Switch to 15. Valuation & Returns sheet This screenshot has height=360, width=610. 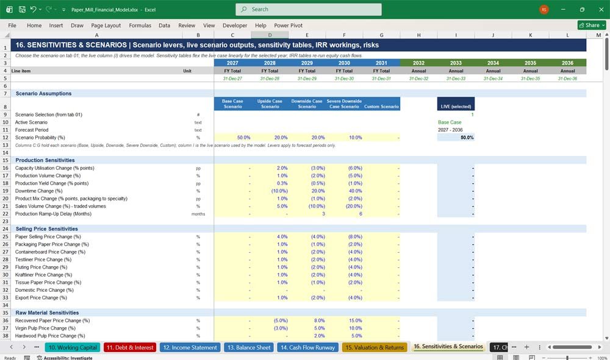pyautogui.click(x=375, y=347)
